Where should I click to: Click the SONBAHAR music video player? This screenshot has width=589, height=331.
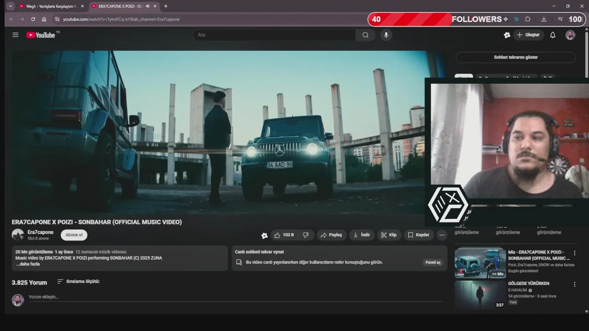219,132
